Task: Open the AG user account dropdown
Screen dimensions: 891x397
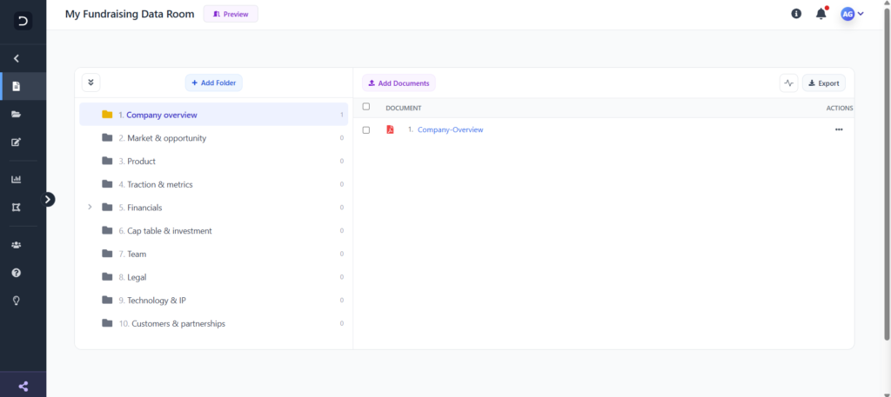Action: [853, 14]
